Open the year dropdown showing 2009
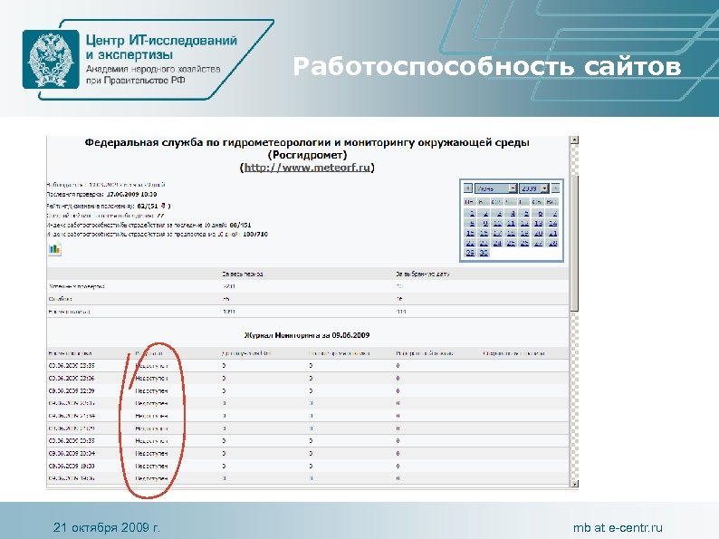The width and height of the screenshot is (719, 539). (x=534, y=188)
